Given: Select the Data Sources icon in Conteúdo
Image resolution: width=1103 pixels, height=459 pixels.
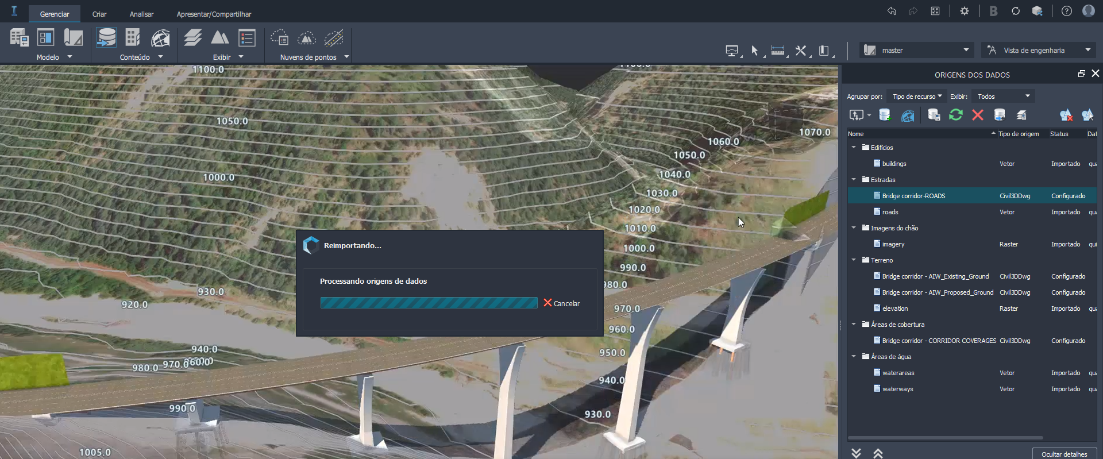Looking at the screenshot, I should [106, 38].
